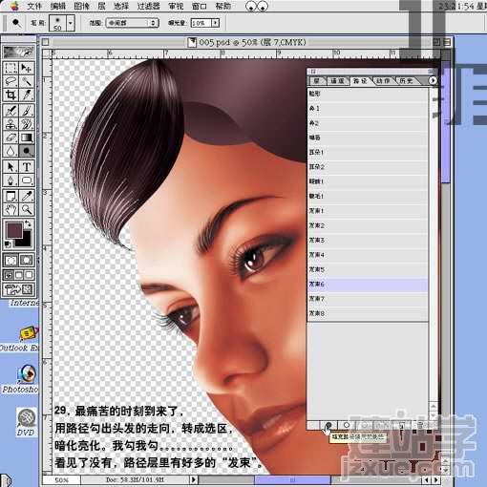
Task: Switch to Standard editing mode
Action: 11,260
